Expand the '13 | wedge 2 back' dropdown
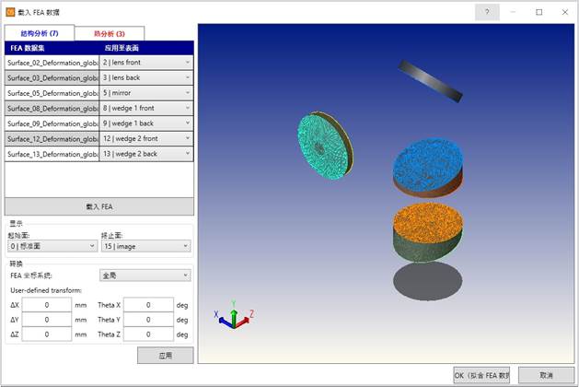The height and width of the screenshot is (387, 579). (146, 154)
